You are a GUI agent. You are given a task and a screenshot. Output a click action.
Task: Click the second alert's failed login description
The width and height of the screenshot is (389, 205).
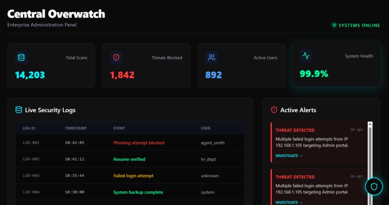pyautogui.click(x=312, y=189)
